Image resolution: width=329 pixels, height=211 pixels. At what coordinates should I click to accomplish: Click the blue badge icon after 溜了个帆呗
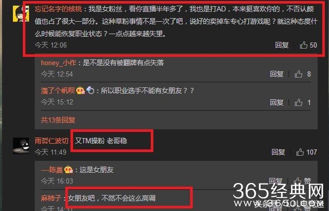pyautogui.click(x=90, y=91)
